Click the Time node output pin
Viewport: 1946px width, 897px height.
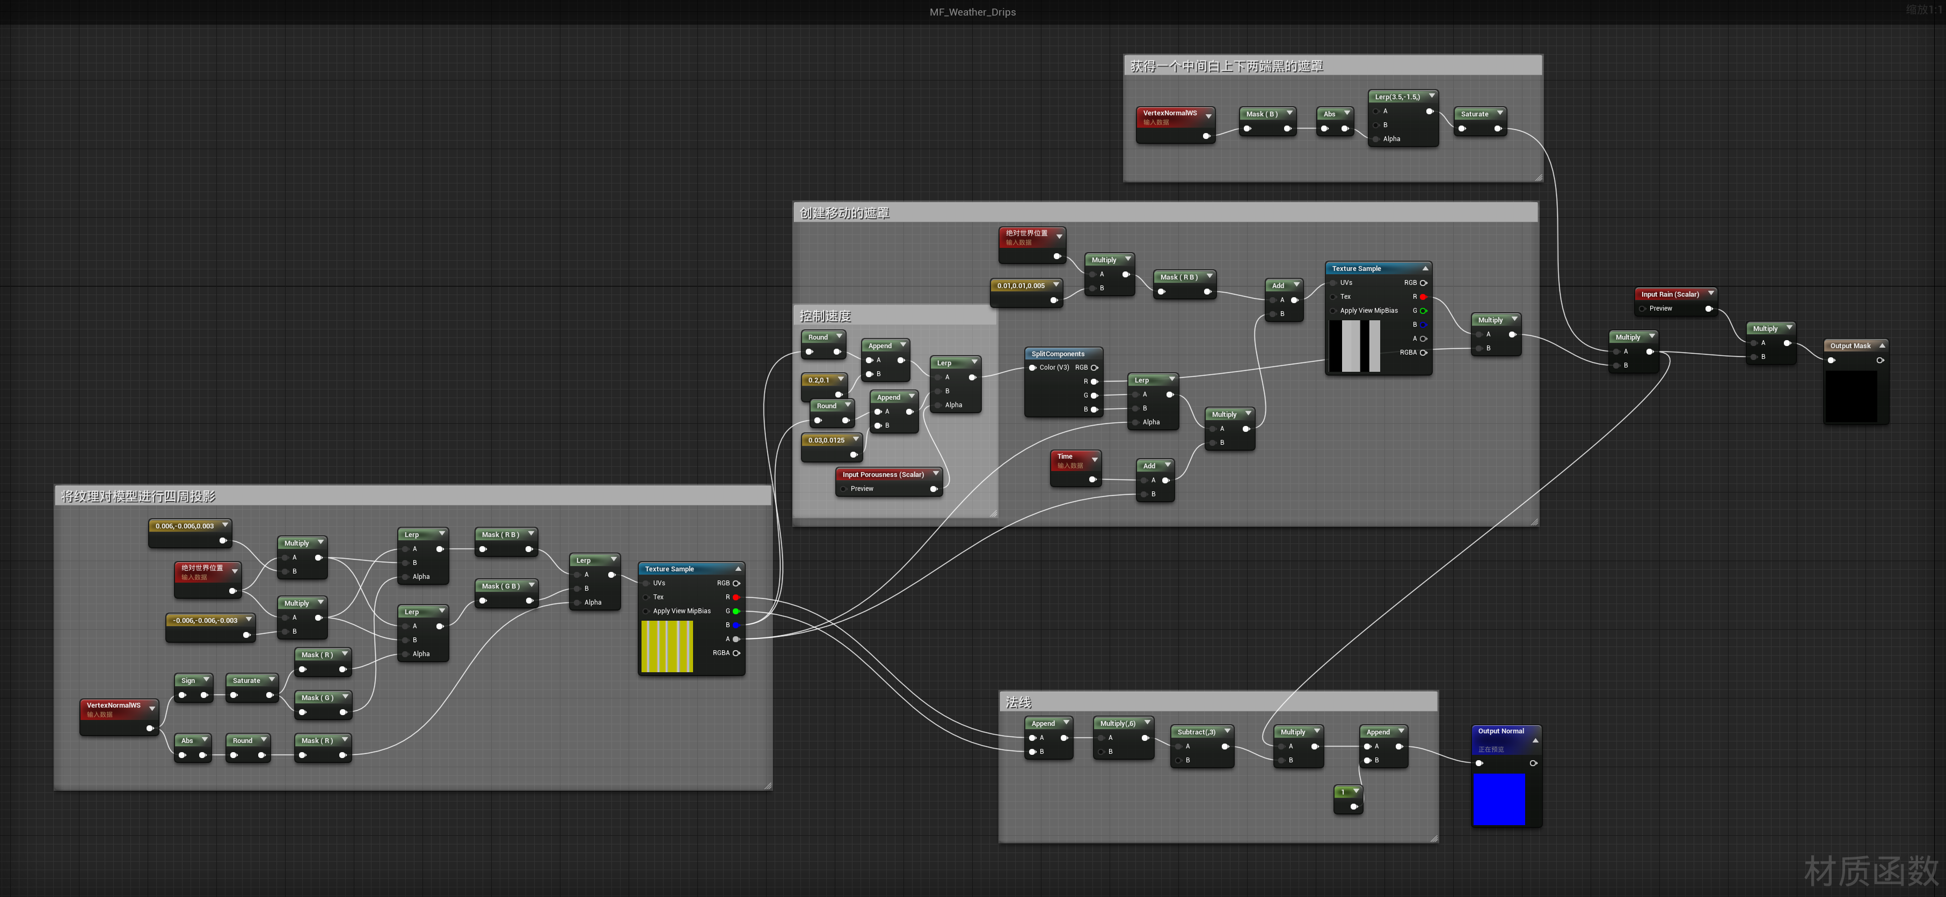click(x=1091, y=480)
